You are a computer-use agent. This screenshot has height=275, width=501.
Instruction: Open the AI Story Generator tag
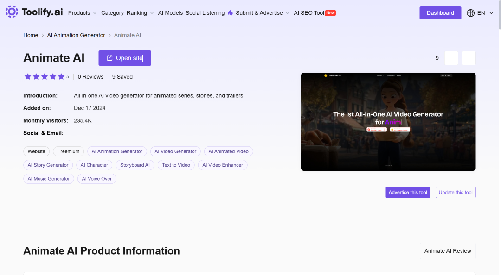point(48,165)
